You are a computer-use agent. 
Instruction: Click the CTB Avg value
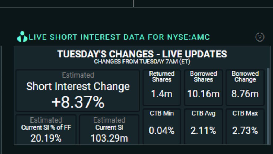tap(203, 130)
